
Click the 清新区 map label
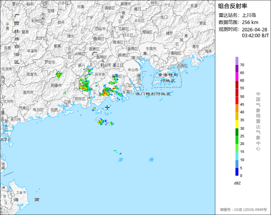click(x=110, y=8)
